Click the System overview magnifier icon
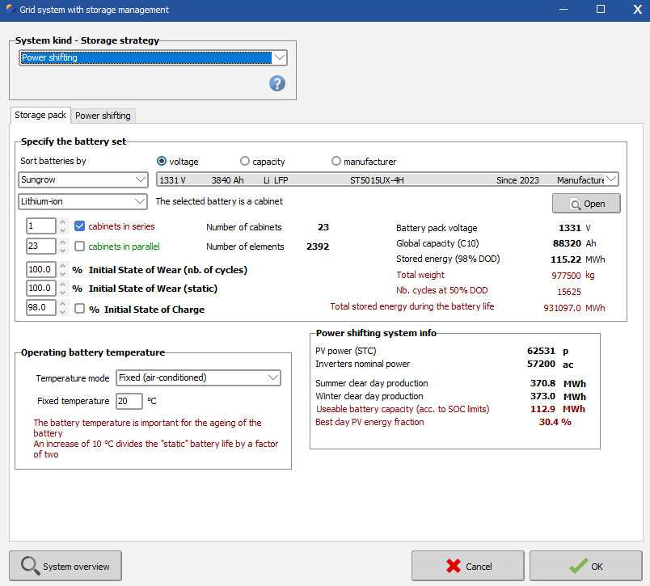Screen dimensions: 650x586 click(x=31, y=567)
